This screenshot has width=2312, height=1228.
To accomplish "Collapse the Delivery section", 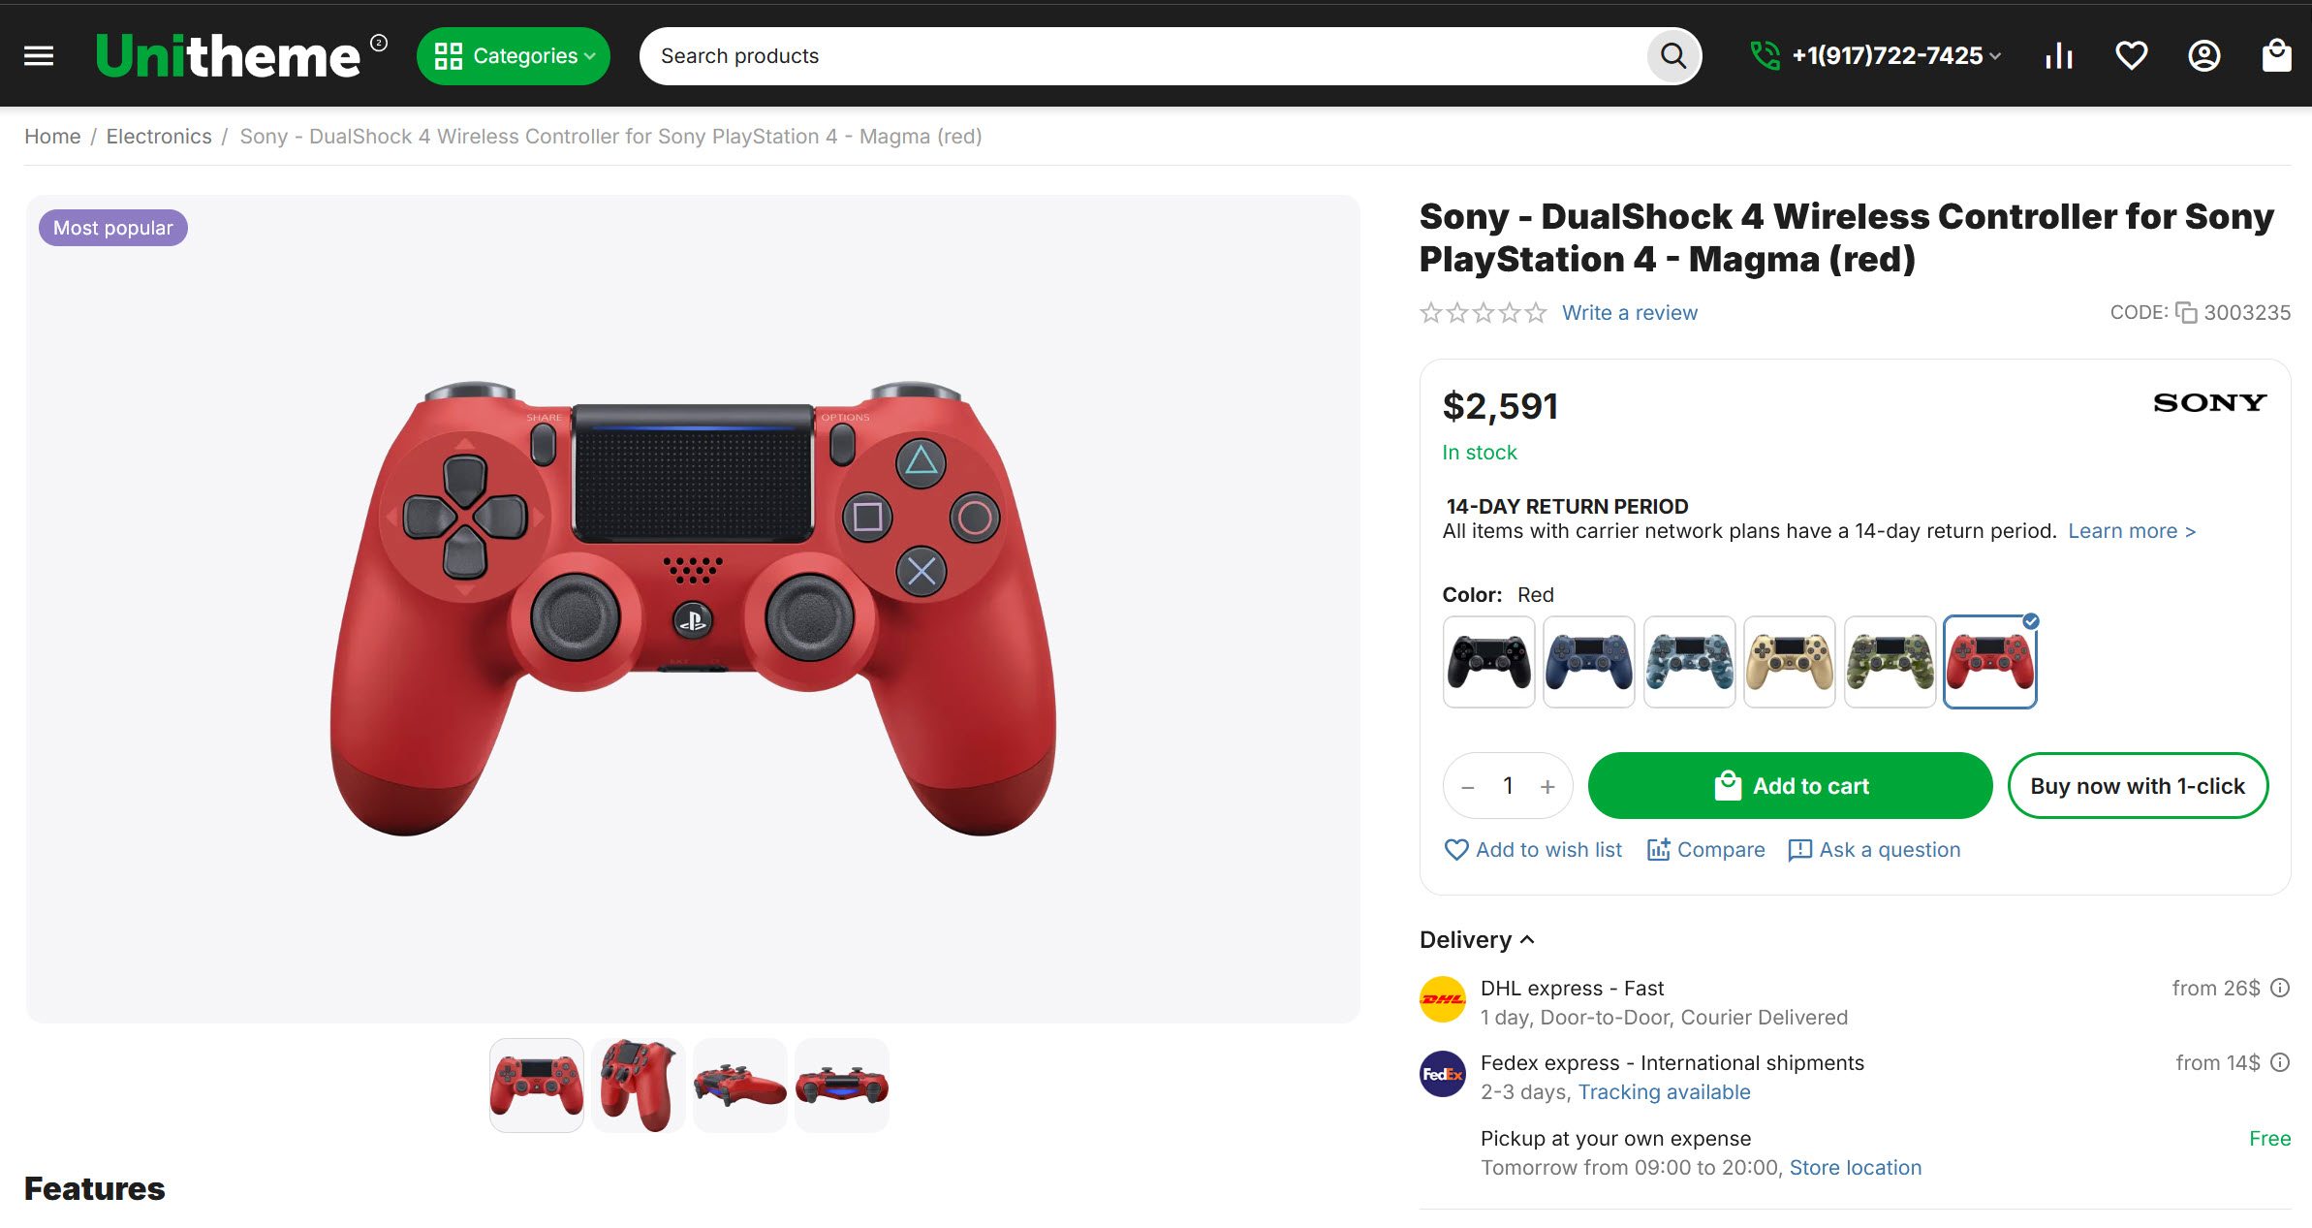I will tap(1477, 939).
